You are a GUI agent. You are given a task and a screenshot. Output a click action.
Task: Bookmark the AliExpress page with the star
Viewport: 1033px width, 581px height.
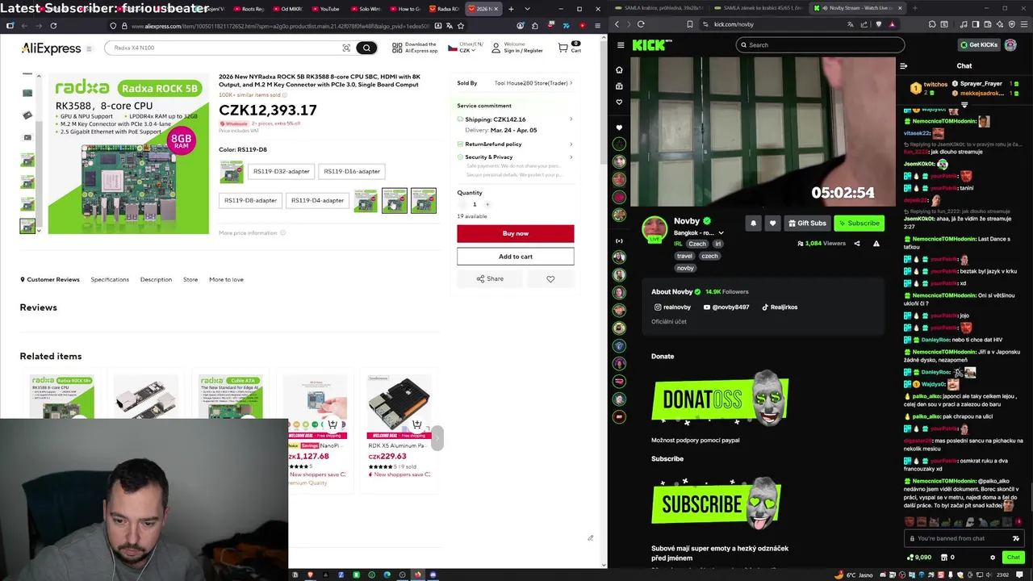pos(461,25)
